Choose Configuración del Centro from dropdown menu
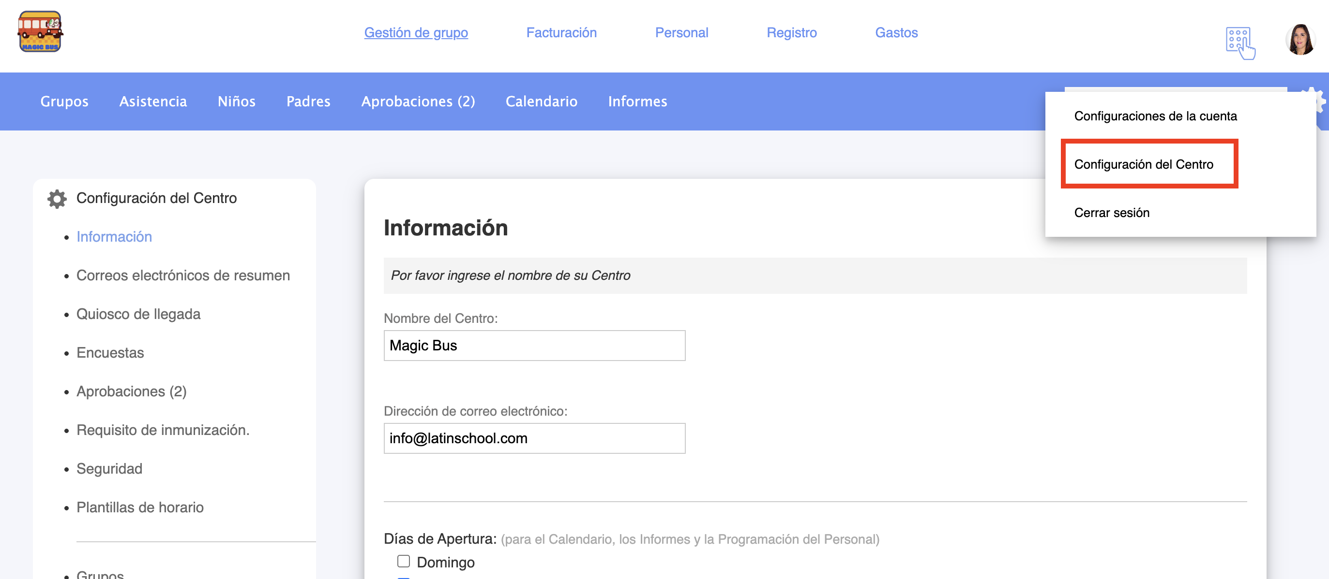This screenshot has height=579, width=1329. [1143, 164]
